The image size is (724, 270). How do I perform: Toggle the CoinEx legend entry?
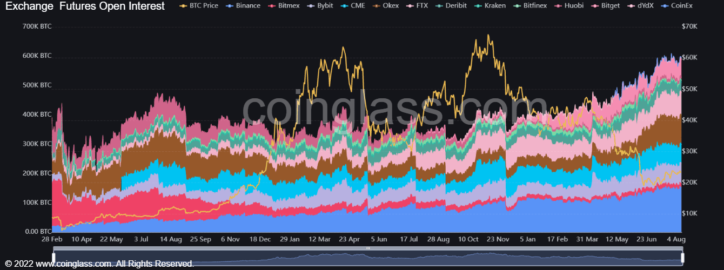[x=676, y=6]
